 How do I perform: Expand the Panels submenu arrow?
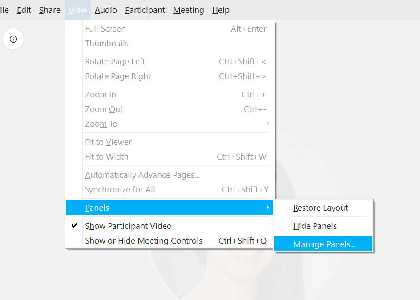click(x=268, y=208)
